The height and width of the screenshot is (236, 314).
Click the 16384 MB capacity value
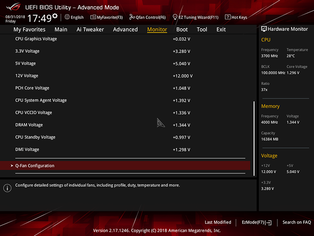point(269,139)
